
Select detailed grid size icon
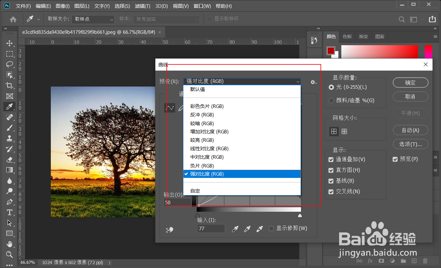tap(344, 131)
